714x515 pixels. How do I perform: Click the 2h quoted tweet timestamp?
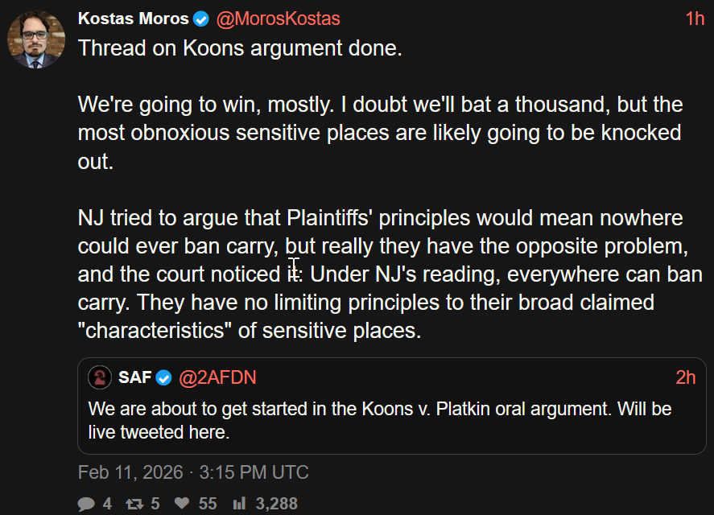(686, 377)
